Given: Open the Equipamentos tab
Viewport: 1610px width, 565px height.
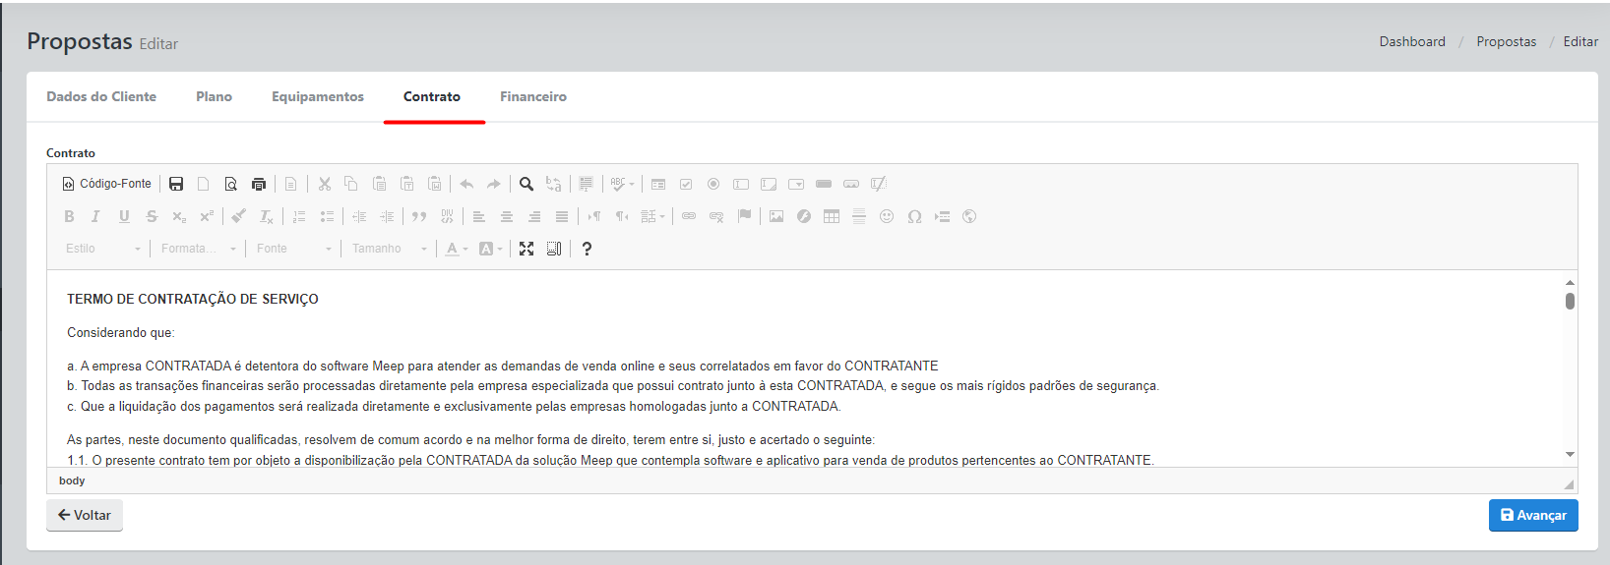Looking at the screenshot, I should coord(317,96).
